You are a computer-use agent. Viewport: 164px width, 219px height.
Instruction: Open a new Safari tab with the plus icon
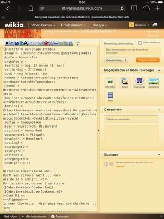[x=158, y=8]
